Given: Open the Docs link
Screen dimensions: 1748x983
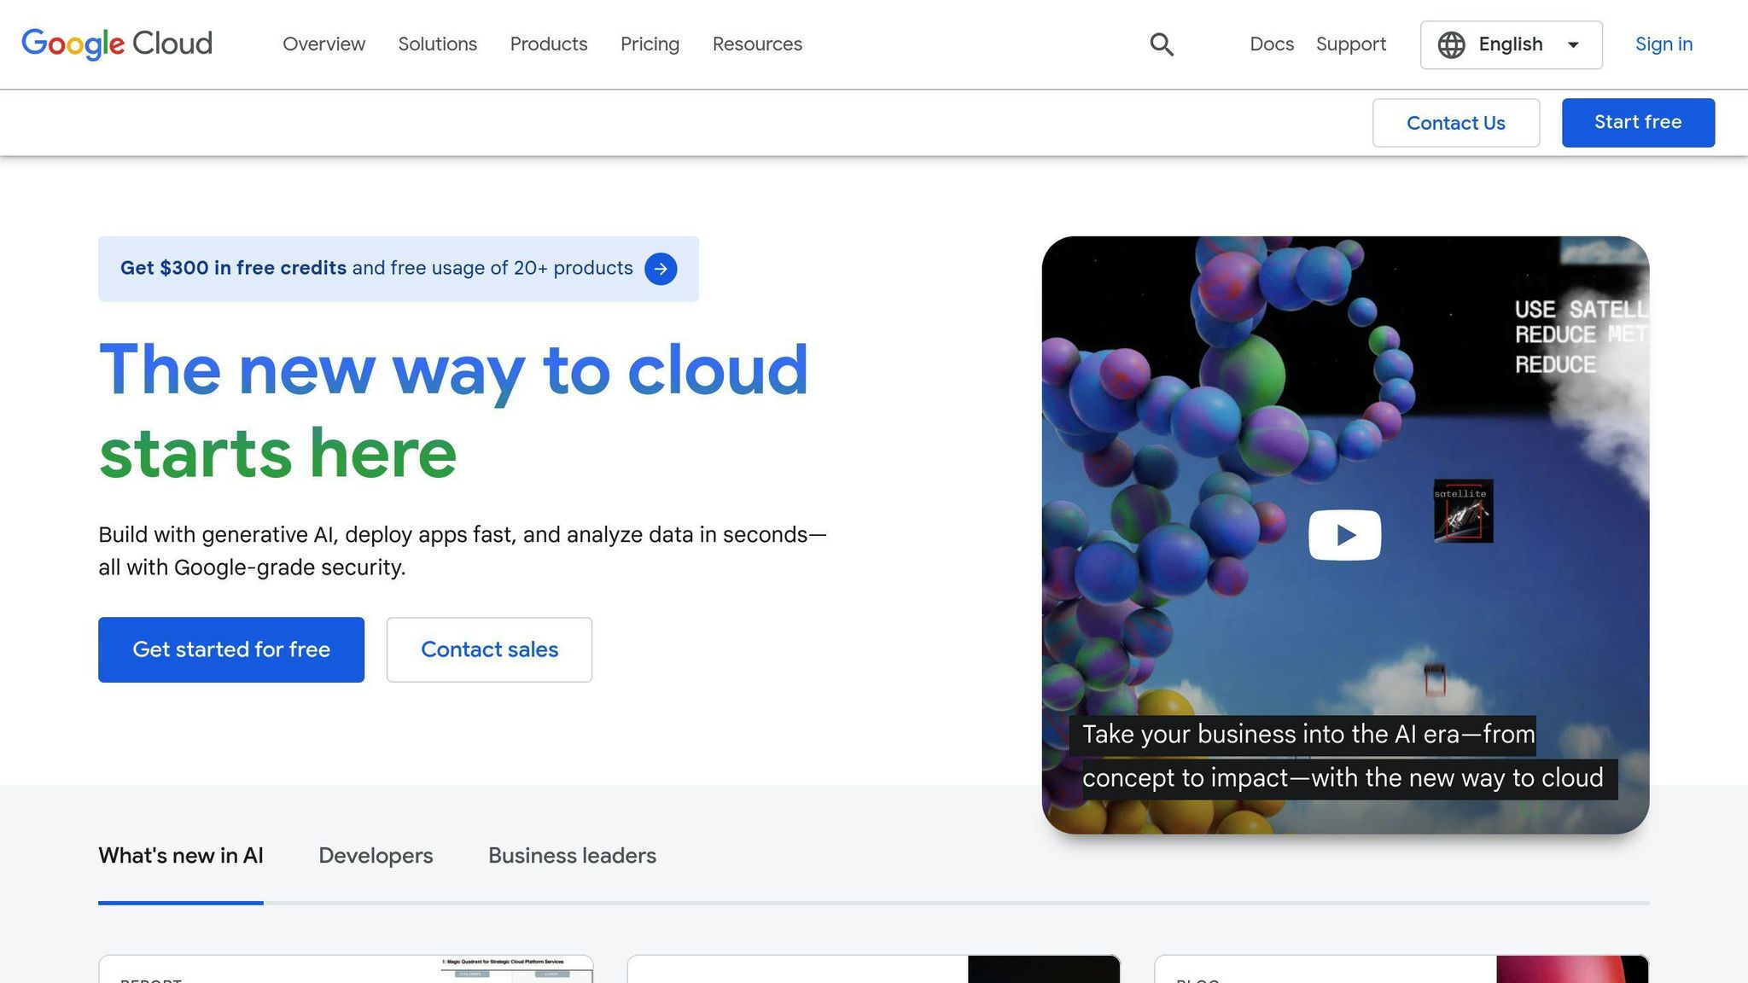Looking at the screenshot, I should click(1272, 44).
